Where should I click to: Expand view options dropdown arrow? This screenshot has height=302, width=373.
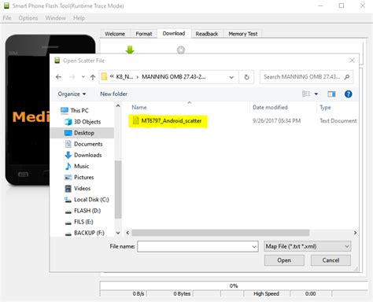pyautogui.click(x=316, y=94)
